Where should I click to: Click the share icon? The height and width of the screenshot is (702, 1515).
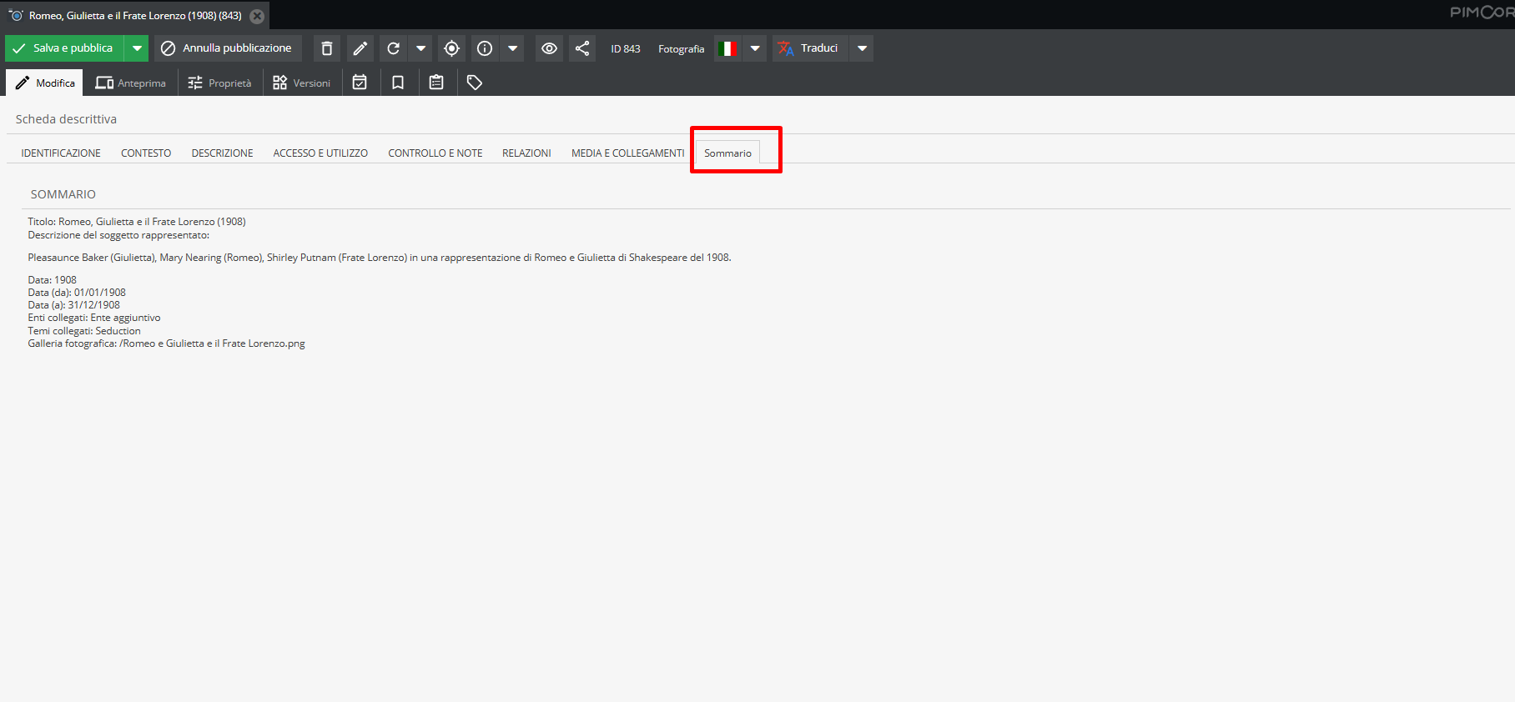coord(582,48)
